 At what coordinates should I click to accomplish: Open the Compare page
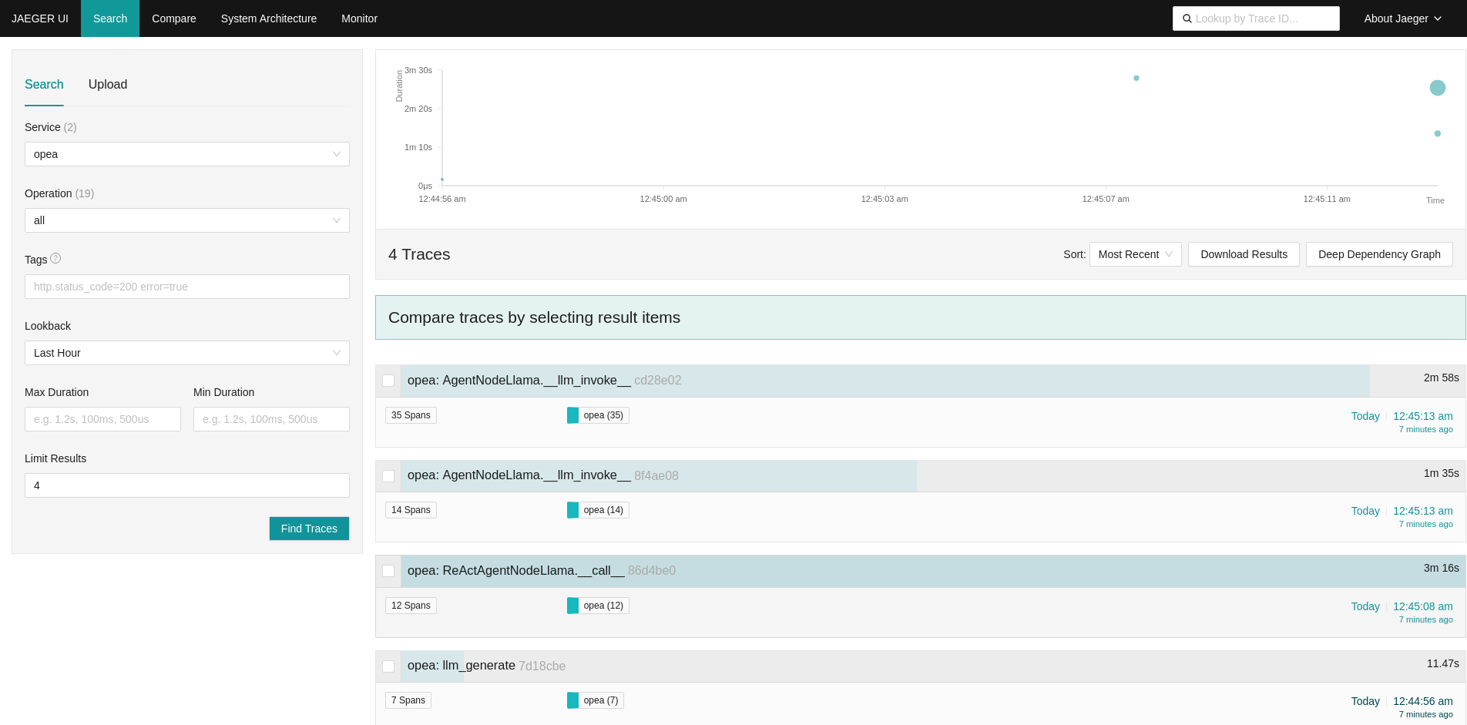174,18
